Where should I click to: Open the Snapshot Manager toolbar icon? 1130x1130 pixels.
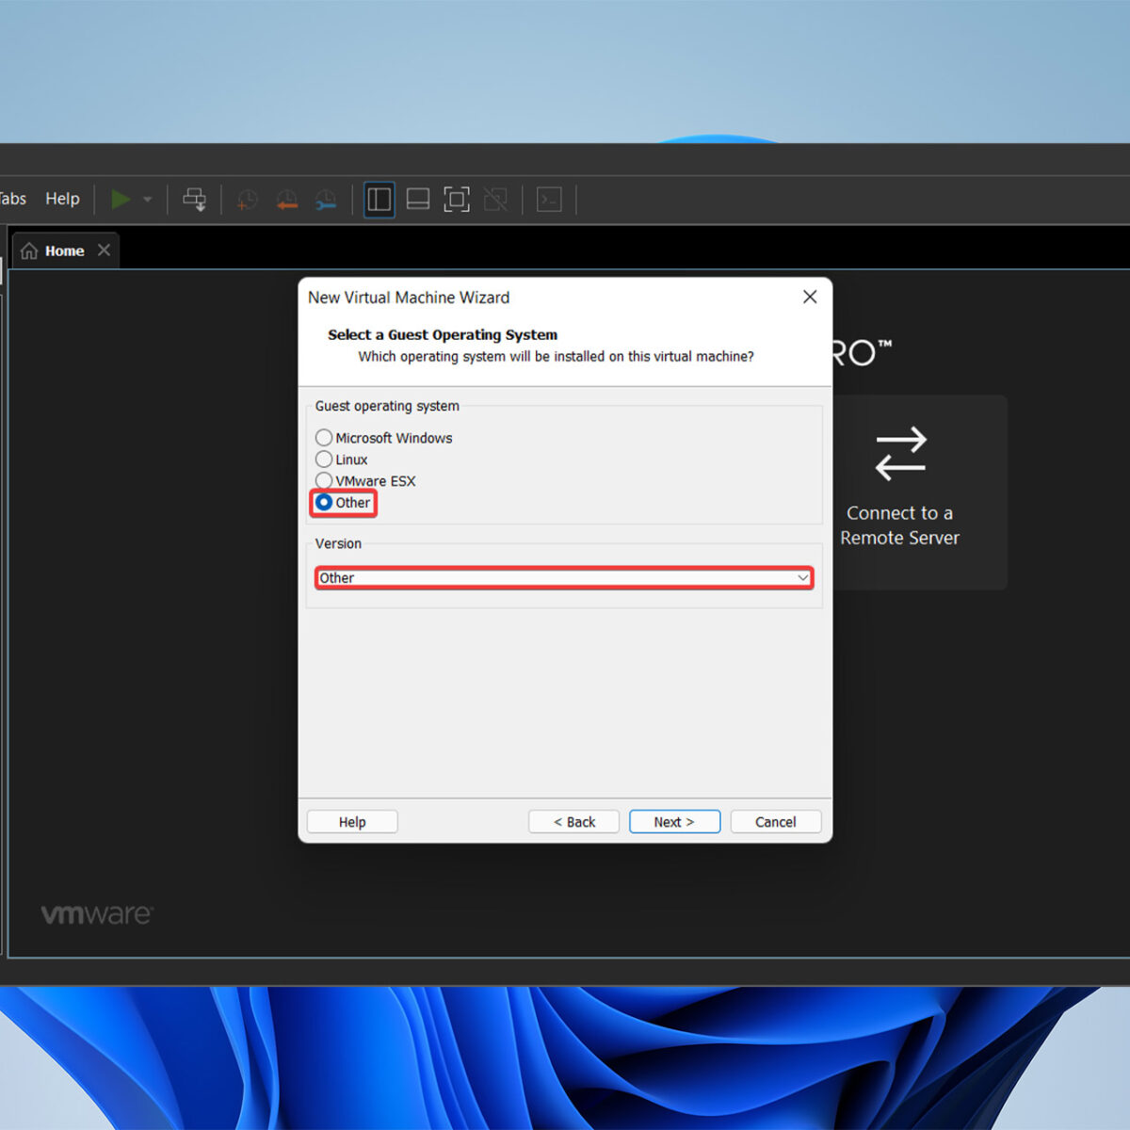[326, 200]
